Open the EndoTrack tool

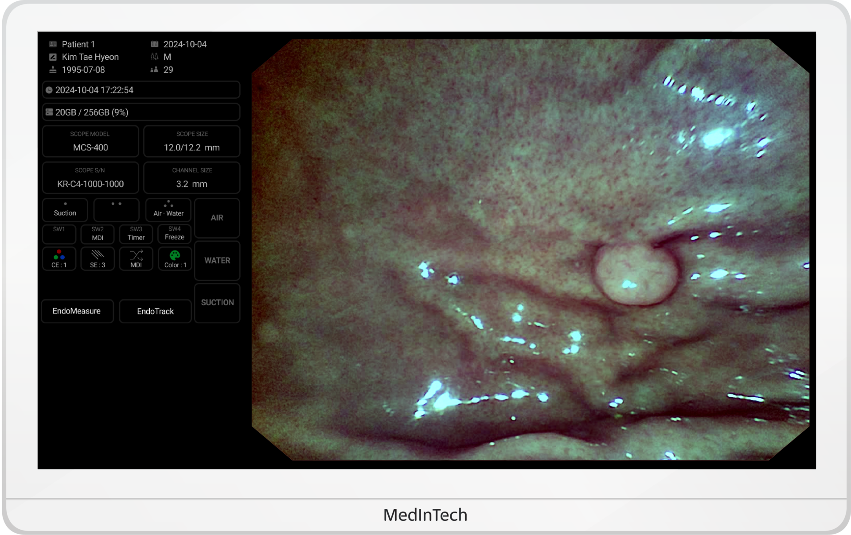(x=155, y=311)
